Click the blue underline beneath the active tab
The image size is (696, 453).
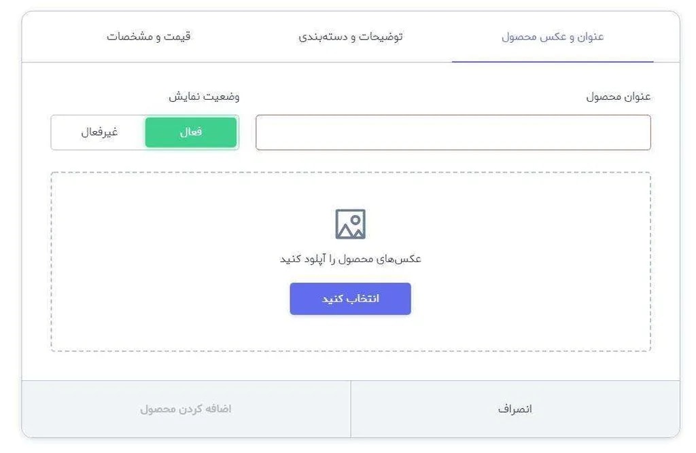coord(553,62)
